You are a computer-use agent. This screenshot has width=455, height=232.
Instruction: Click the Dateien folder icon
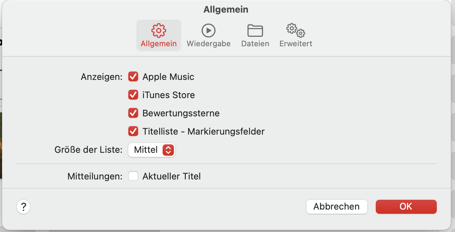click(x=255, y=30)
